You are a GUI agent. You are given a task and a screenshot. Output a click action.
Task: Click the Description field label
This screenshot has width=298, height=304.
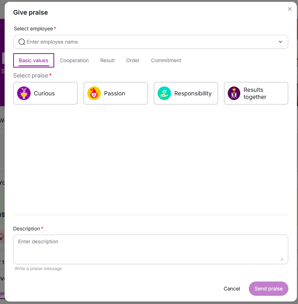[x=27, y=229]
